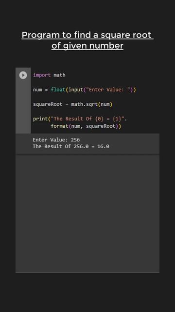Image resolution: width=175 pixels, height=312 pixels.
Task: Click the 'The Result Of {0} = {1}' string
Action: (x=87, y=119)
